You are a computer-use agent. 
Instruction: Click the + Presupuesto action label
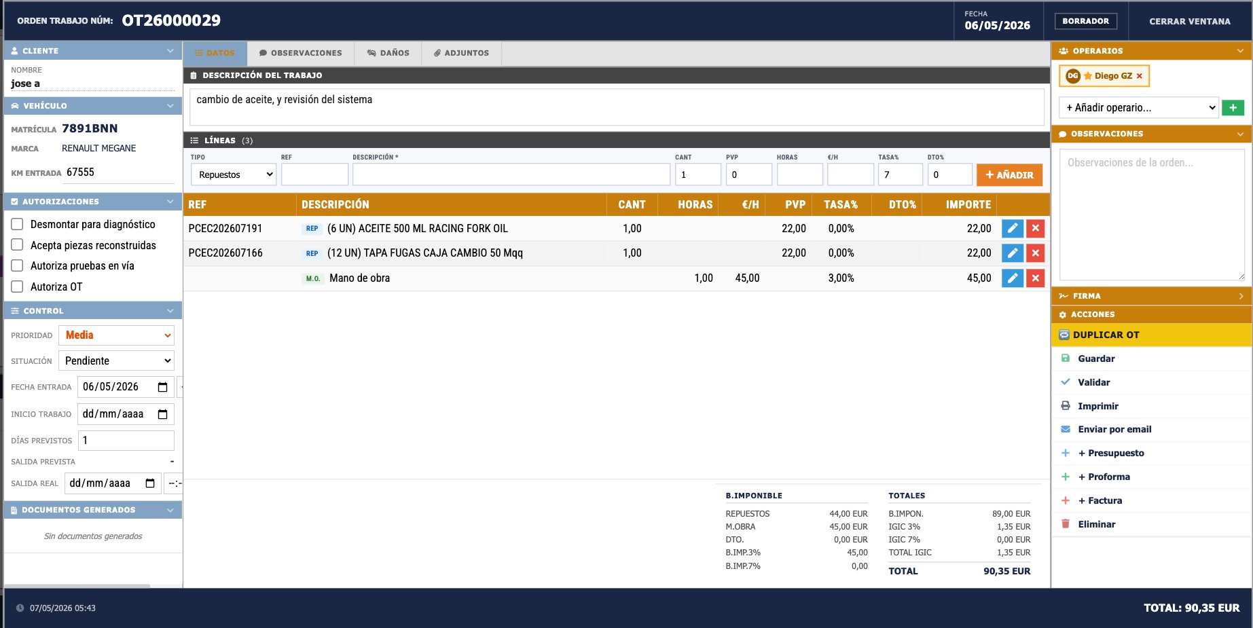click(x=1111, y=453)
